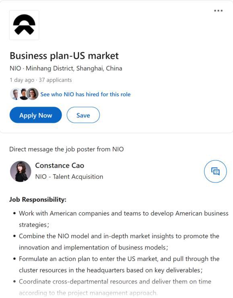Click the Job Responsibility heading
This screenshot has width=233, height=298.
(38, 200)
